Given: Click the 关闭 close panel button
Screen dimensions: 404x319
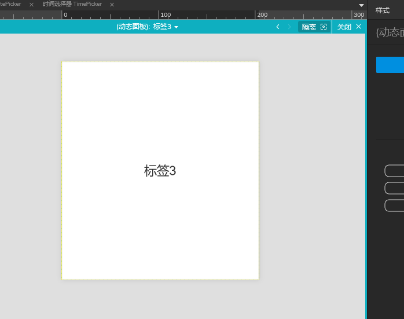Looking at the screenshot, I should coord(349,27).
